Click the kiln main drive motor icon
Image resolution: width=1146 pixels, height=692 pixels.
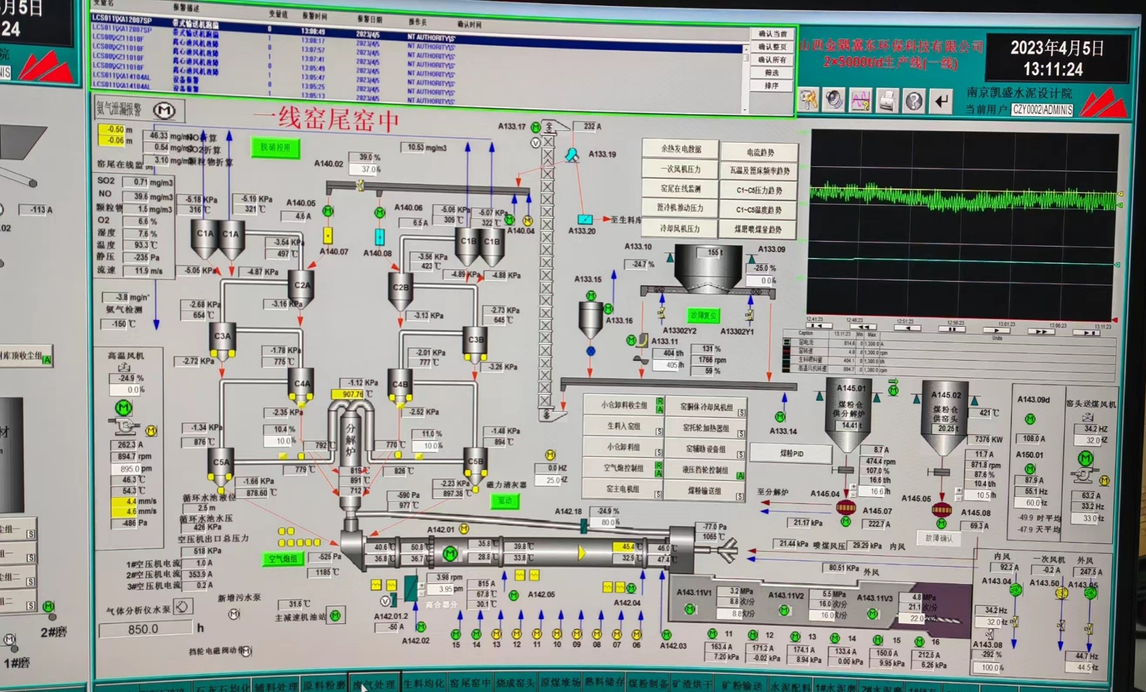[450, 553]
